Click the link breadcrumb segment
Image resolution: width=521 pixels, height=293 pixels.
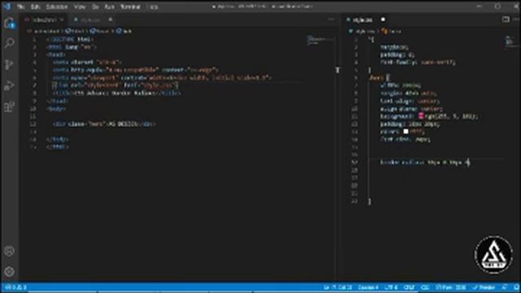pos(124,31)
